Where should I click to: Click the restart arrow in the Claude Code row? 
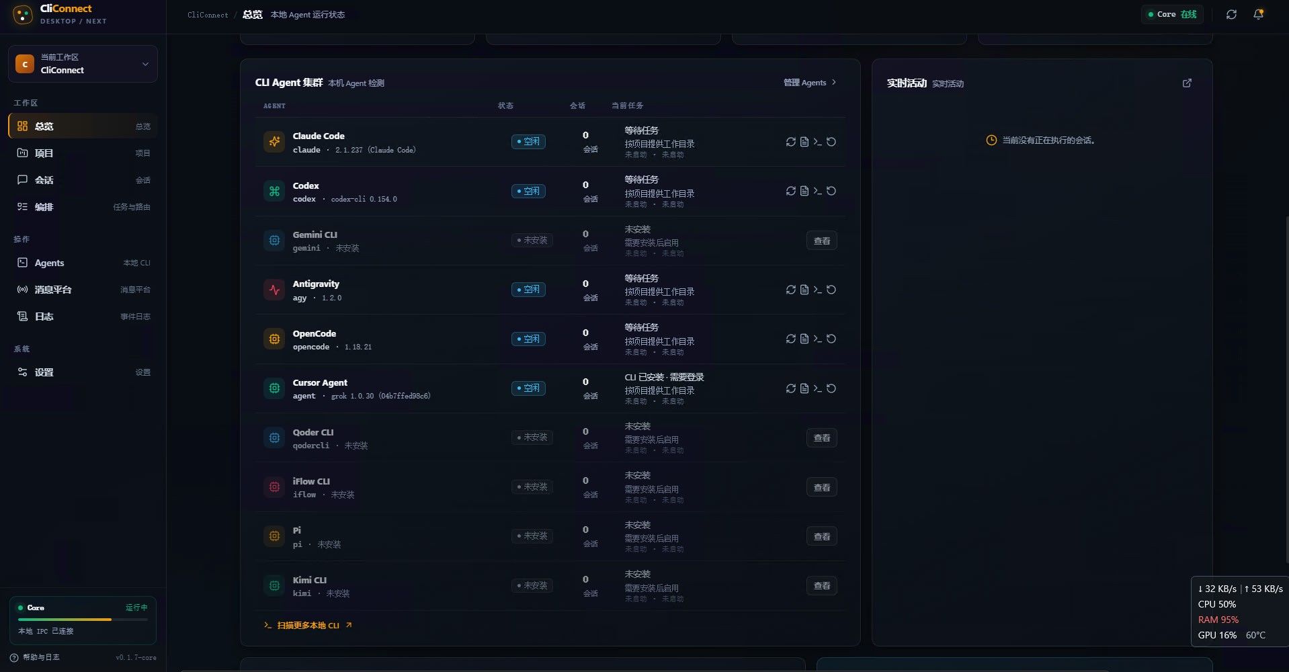point(831,142)
